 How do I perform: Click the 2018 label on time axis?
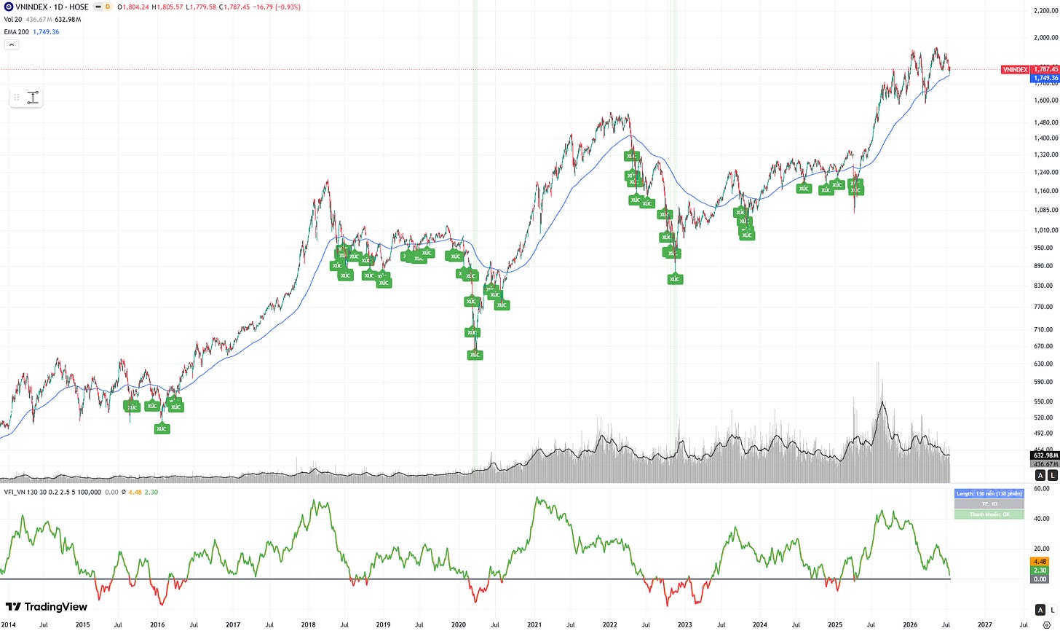click(x=308, y=624)
